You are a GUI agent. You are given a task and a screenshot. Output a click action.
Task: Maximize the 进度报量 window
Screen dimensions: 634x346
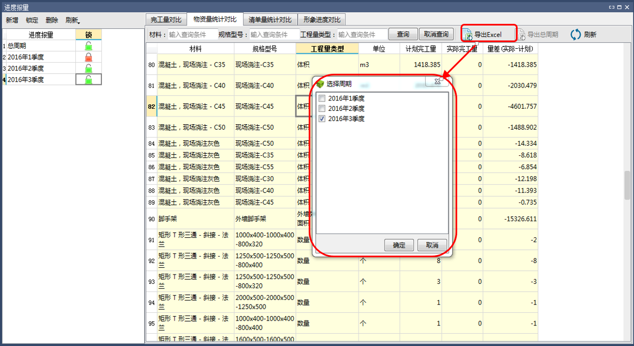(619, 7)
